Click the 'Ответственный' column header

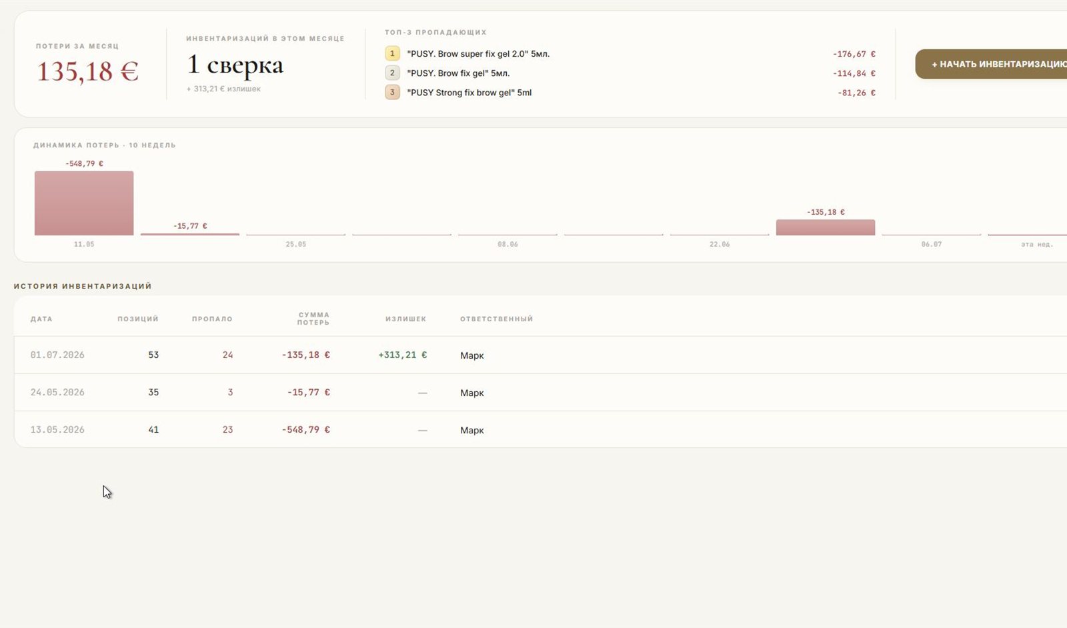click(497, 319)
